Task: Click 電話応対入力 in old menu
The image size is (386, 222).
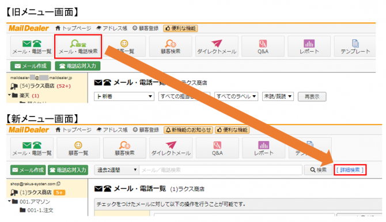Action: click(78, 66)
